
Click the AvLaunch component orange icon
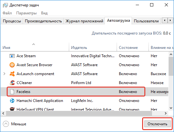(12, 74)
